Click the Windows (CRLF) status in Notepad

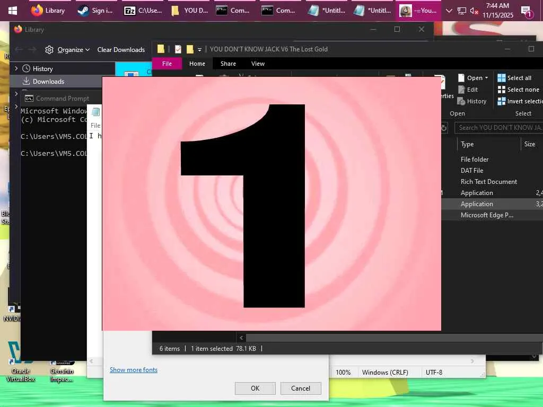pos(385,373)
